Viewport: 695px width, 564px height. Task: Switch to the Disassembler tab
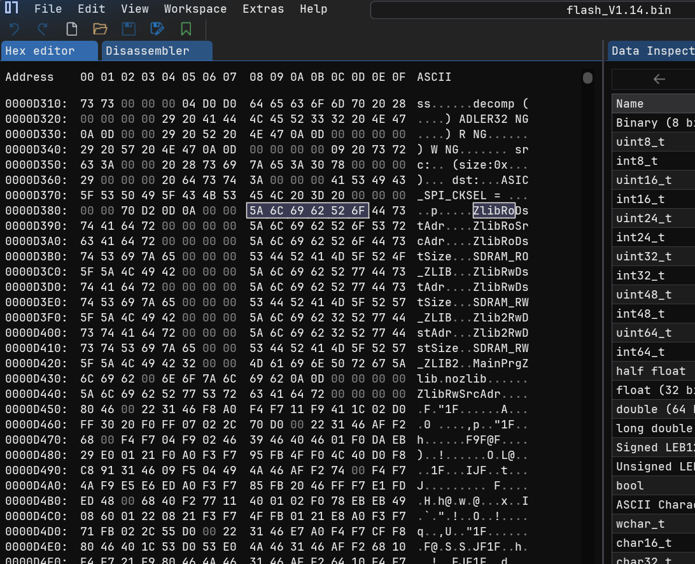[x=147, y=50]
